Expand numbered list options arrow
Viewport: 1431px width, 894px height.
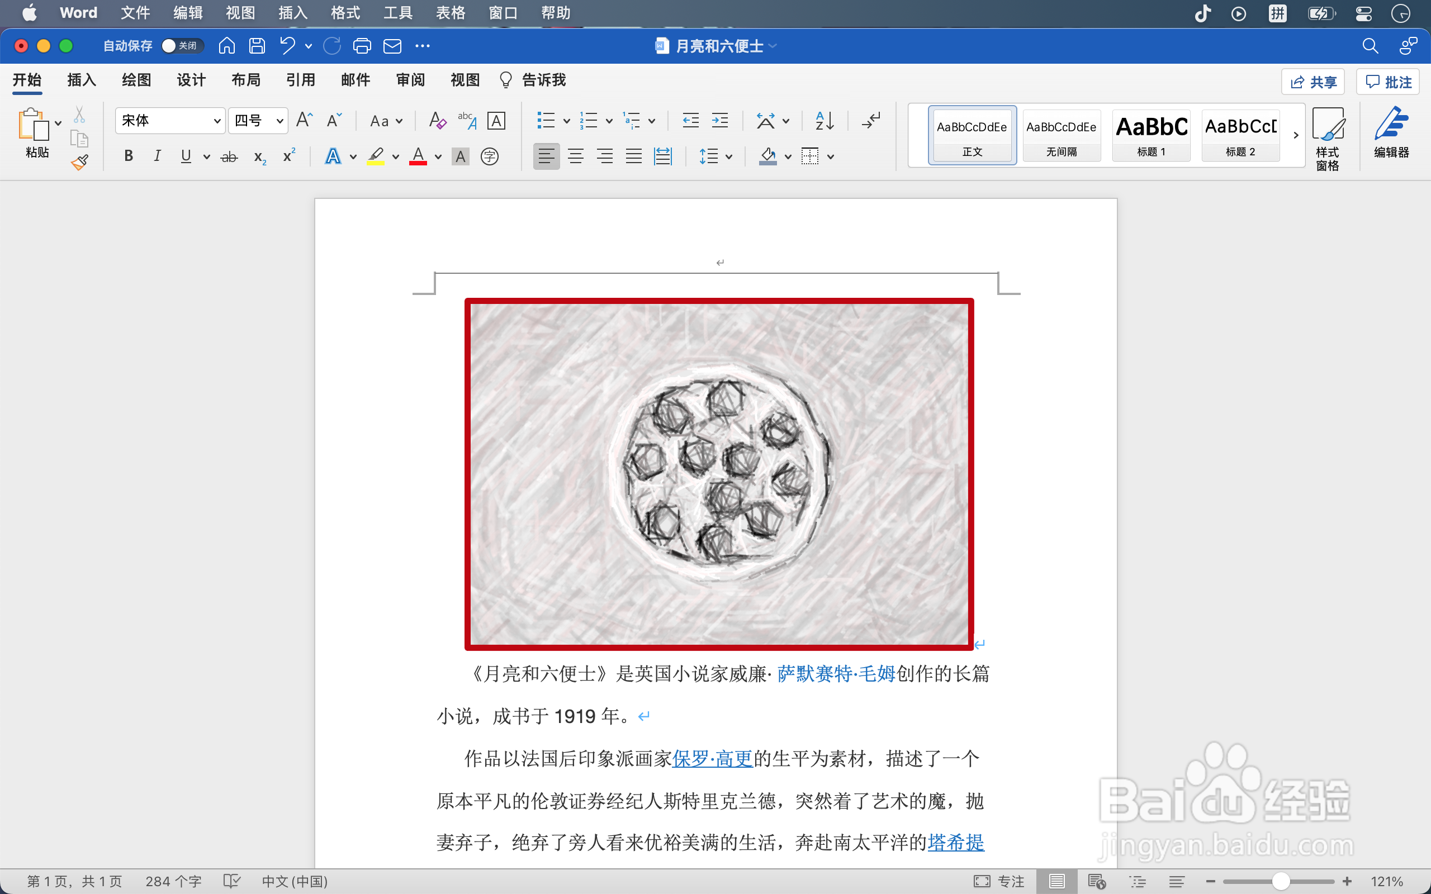609,121
